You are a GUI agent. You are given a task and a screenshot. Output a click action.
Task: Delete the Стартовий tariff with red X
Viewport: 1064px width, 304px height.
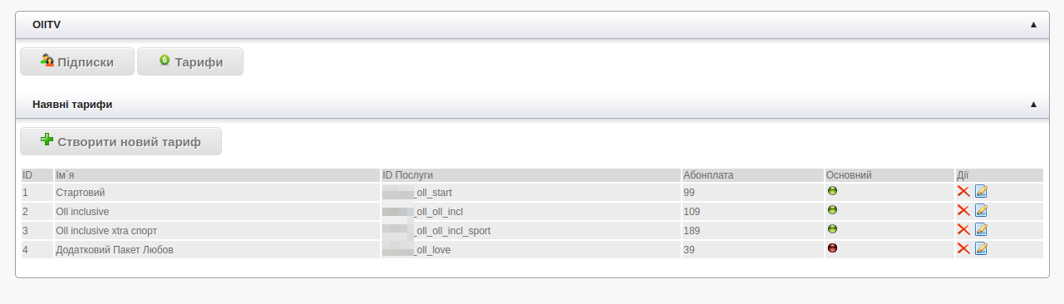point(963,191)
